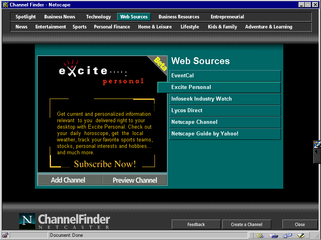The width and height of the screenshot is (321, 240).
Task: Open the News category
Action: 21,27
